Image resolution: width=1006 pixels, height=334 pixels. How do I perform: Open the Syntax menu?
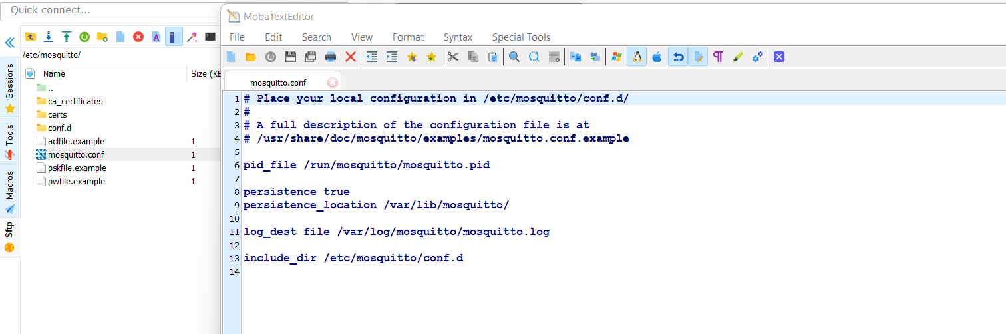[x=458, y=37]
